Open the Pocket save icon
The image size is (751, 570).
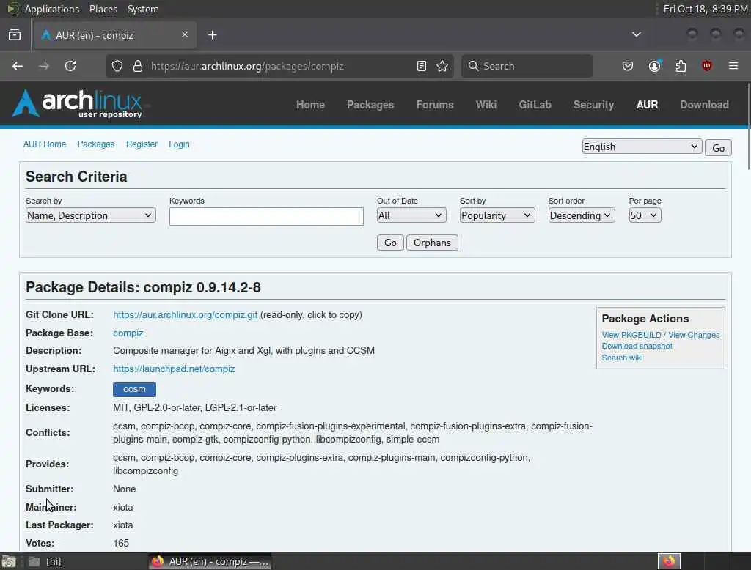(x=628, y=66)
